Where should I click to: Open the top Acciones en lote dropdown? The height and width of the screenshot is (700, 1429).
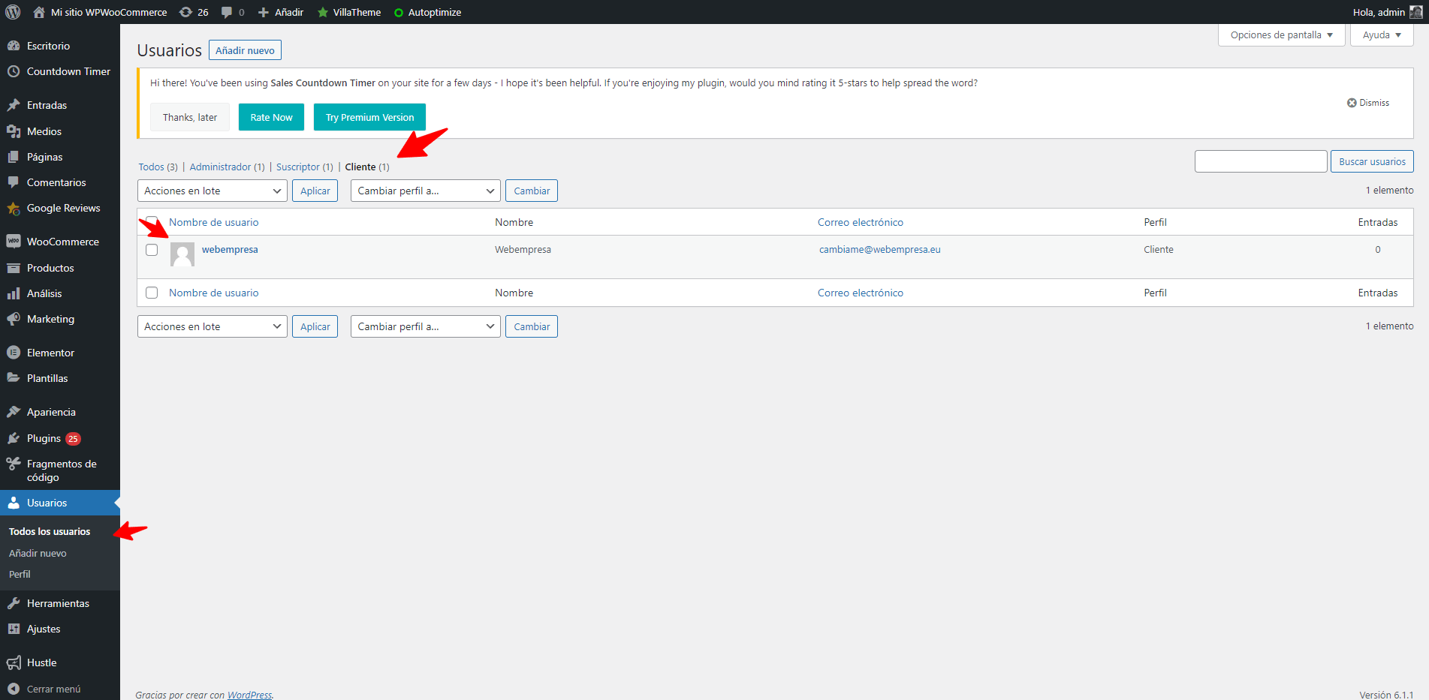point(213,191)
